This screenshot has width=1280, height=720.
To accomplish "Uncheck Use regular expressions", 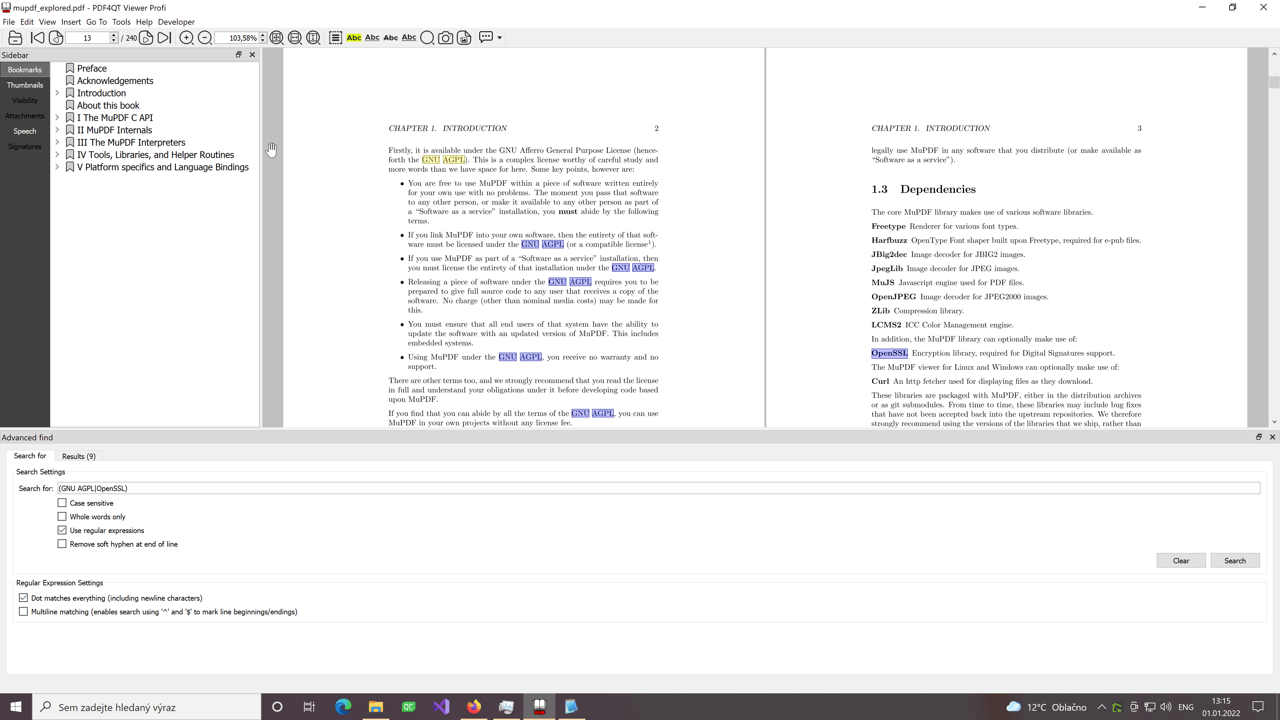I will click(62, 530).
